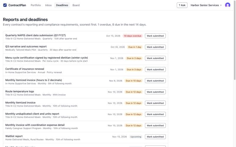This screenshot has height=147, width=236.
Task: Click the Due in 10 days badge
Action: (x=134, y=81)
